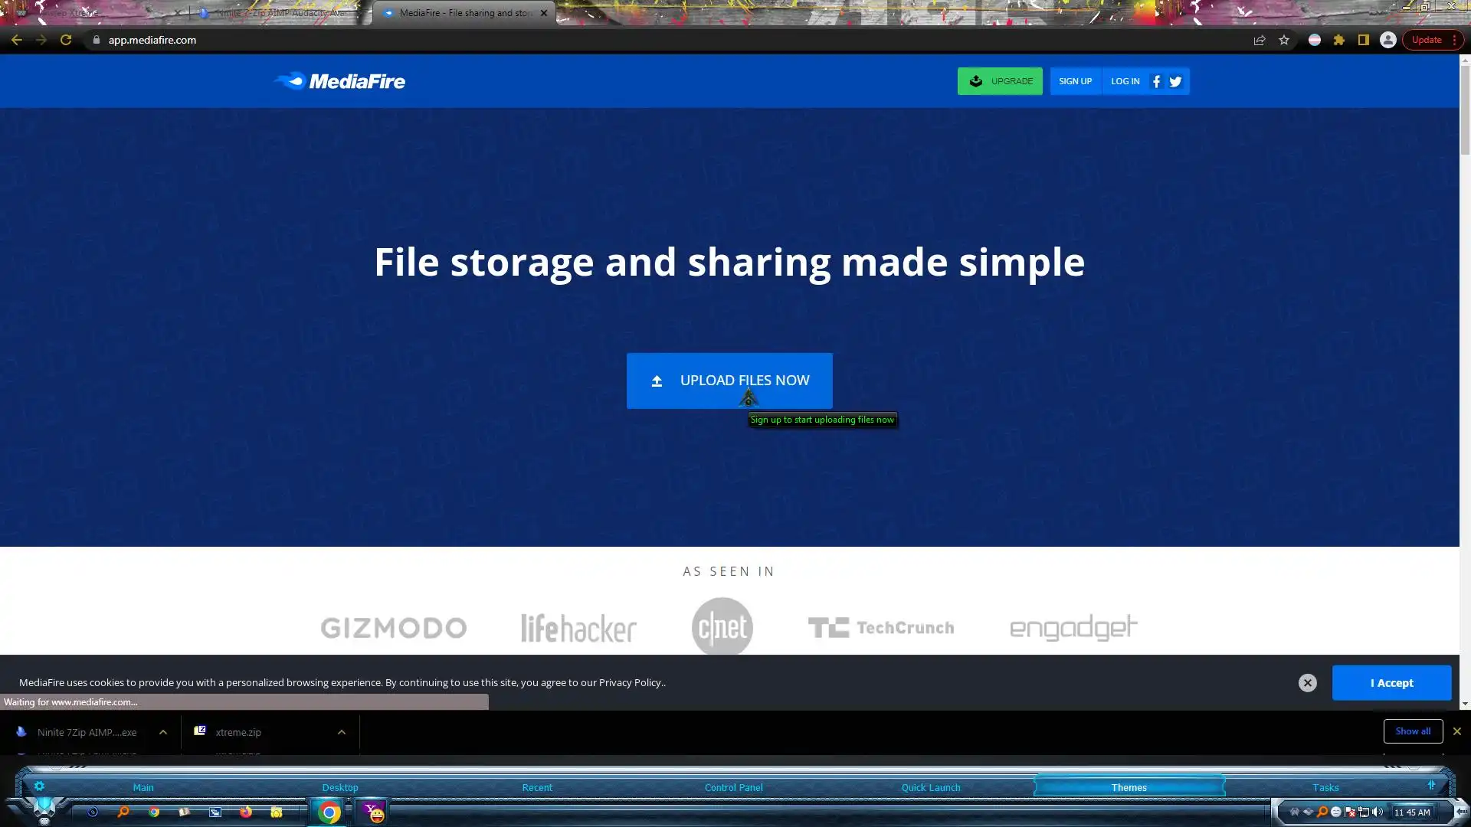
Task: Expand options for the Ninite exe download
Action: pyautogui.click(x=163, y=732)
